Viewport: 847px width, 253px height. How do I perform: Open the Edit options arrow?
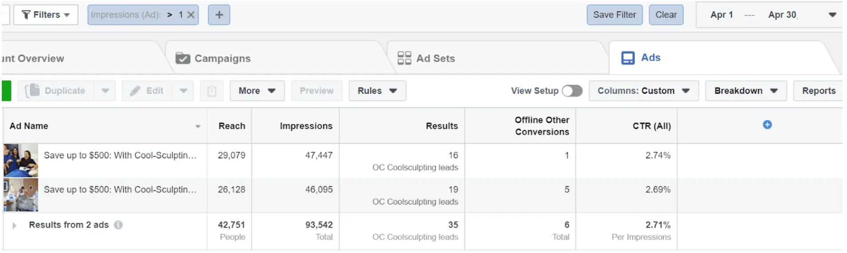pyautogui.click(x=183, y=91)
